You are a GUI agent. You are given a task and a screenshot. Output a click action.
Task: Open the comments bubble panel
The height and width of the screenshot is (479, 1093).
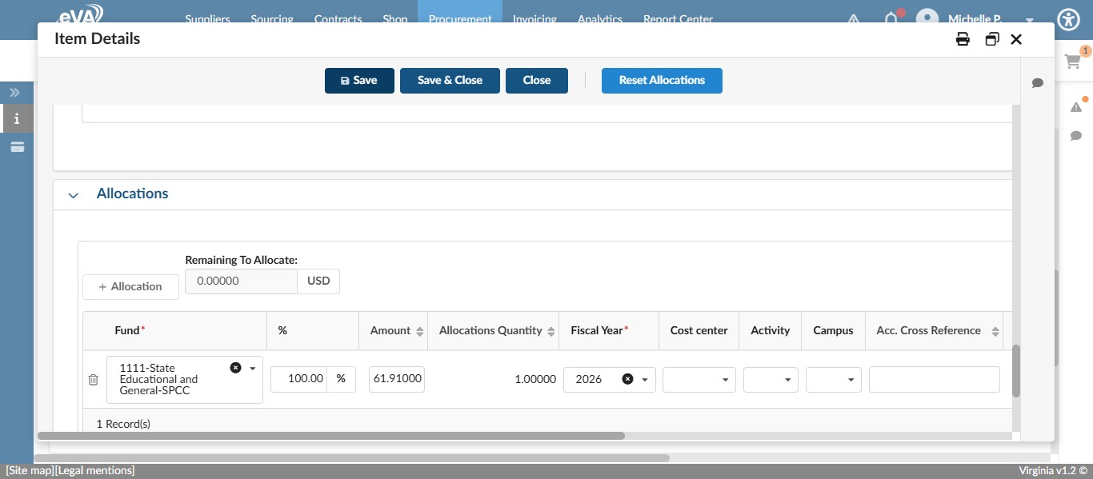pyautogui.click(x=1076, y=136)
